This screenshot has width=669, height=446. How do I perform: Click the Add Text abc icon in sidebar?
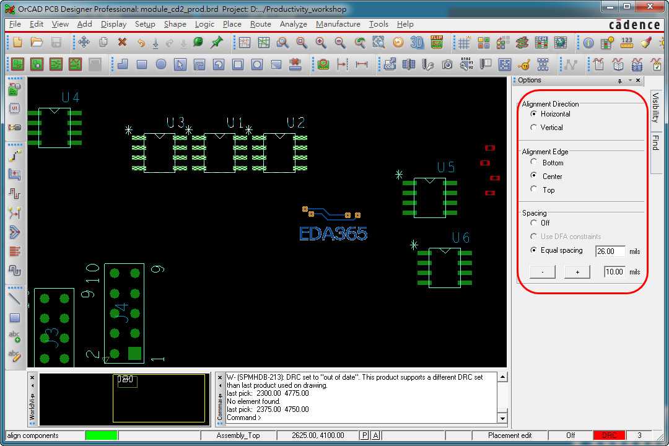14,337
